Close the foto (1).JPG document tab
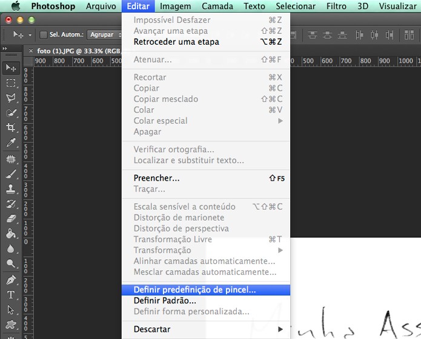Image resolution: width=421 pixels, height=339 pixels. point(31,50)
